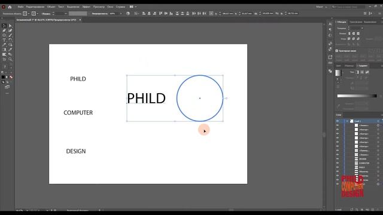Open the Effect menu
This screenshot has height=215, width=383.
86,7
